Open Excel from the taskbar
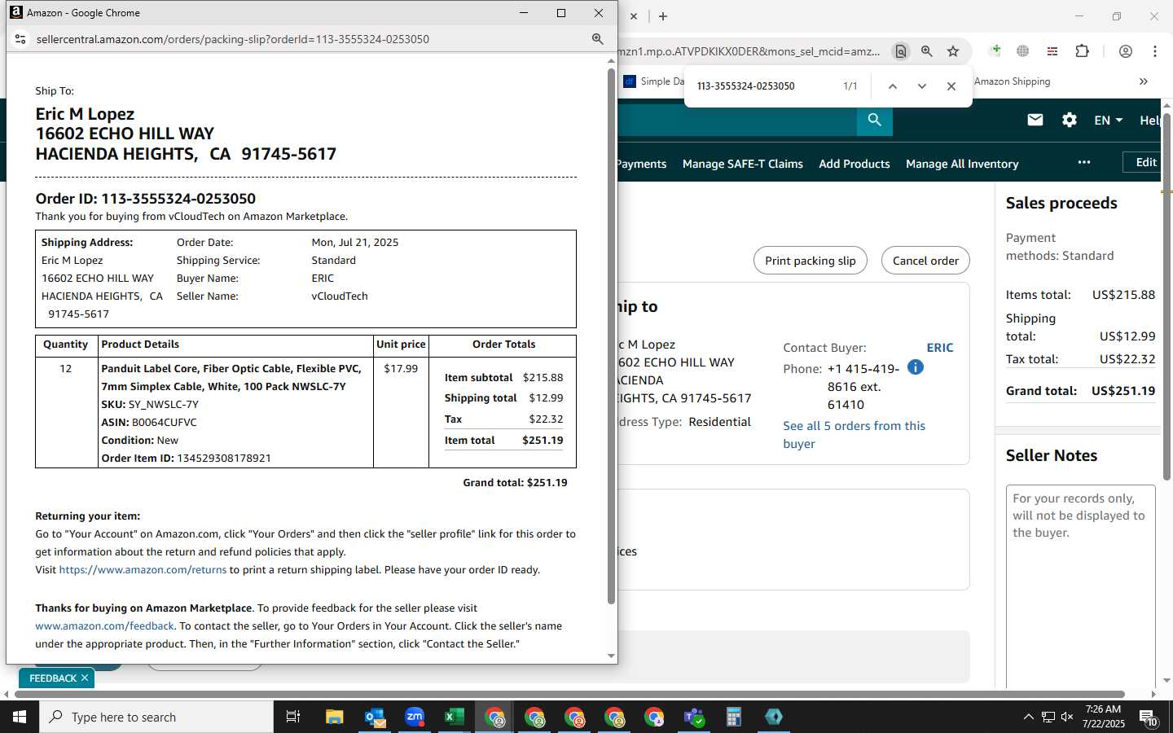 click(455, 717)
